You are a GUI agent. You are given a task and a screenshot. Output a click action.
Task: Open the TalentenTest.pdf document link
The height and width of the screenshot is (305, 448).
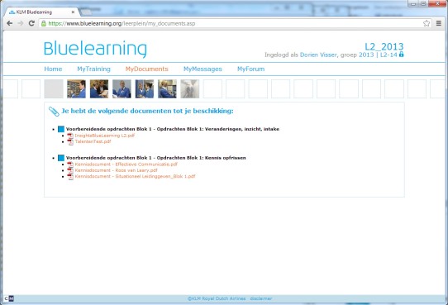93,141
